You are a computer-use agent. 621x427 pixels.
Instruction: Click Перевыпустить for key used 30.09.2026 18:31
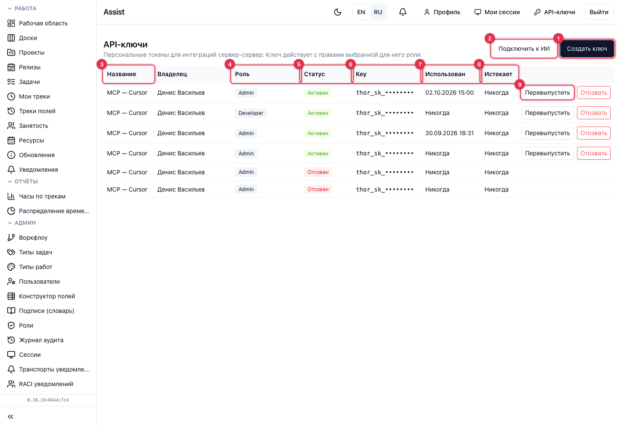pos(547,133)
